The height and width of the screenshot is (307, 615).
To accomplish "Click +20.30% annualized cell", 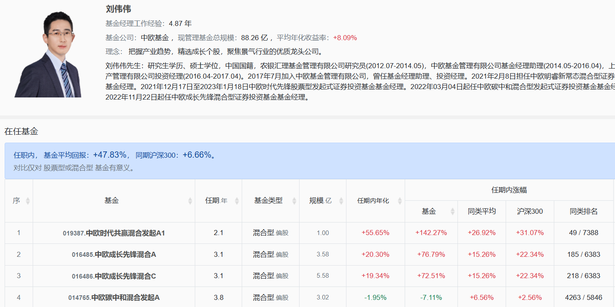I will pyautogui.click(x=375, y=254).
